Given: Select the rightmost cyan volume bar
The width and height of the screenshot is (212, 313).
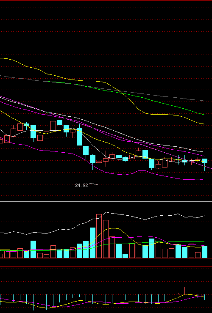Looking at the screenshot, I should [204, 252].
